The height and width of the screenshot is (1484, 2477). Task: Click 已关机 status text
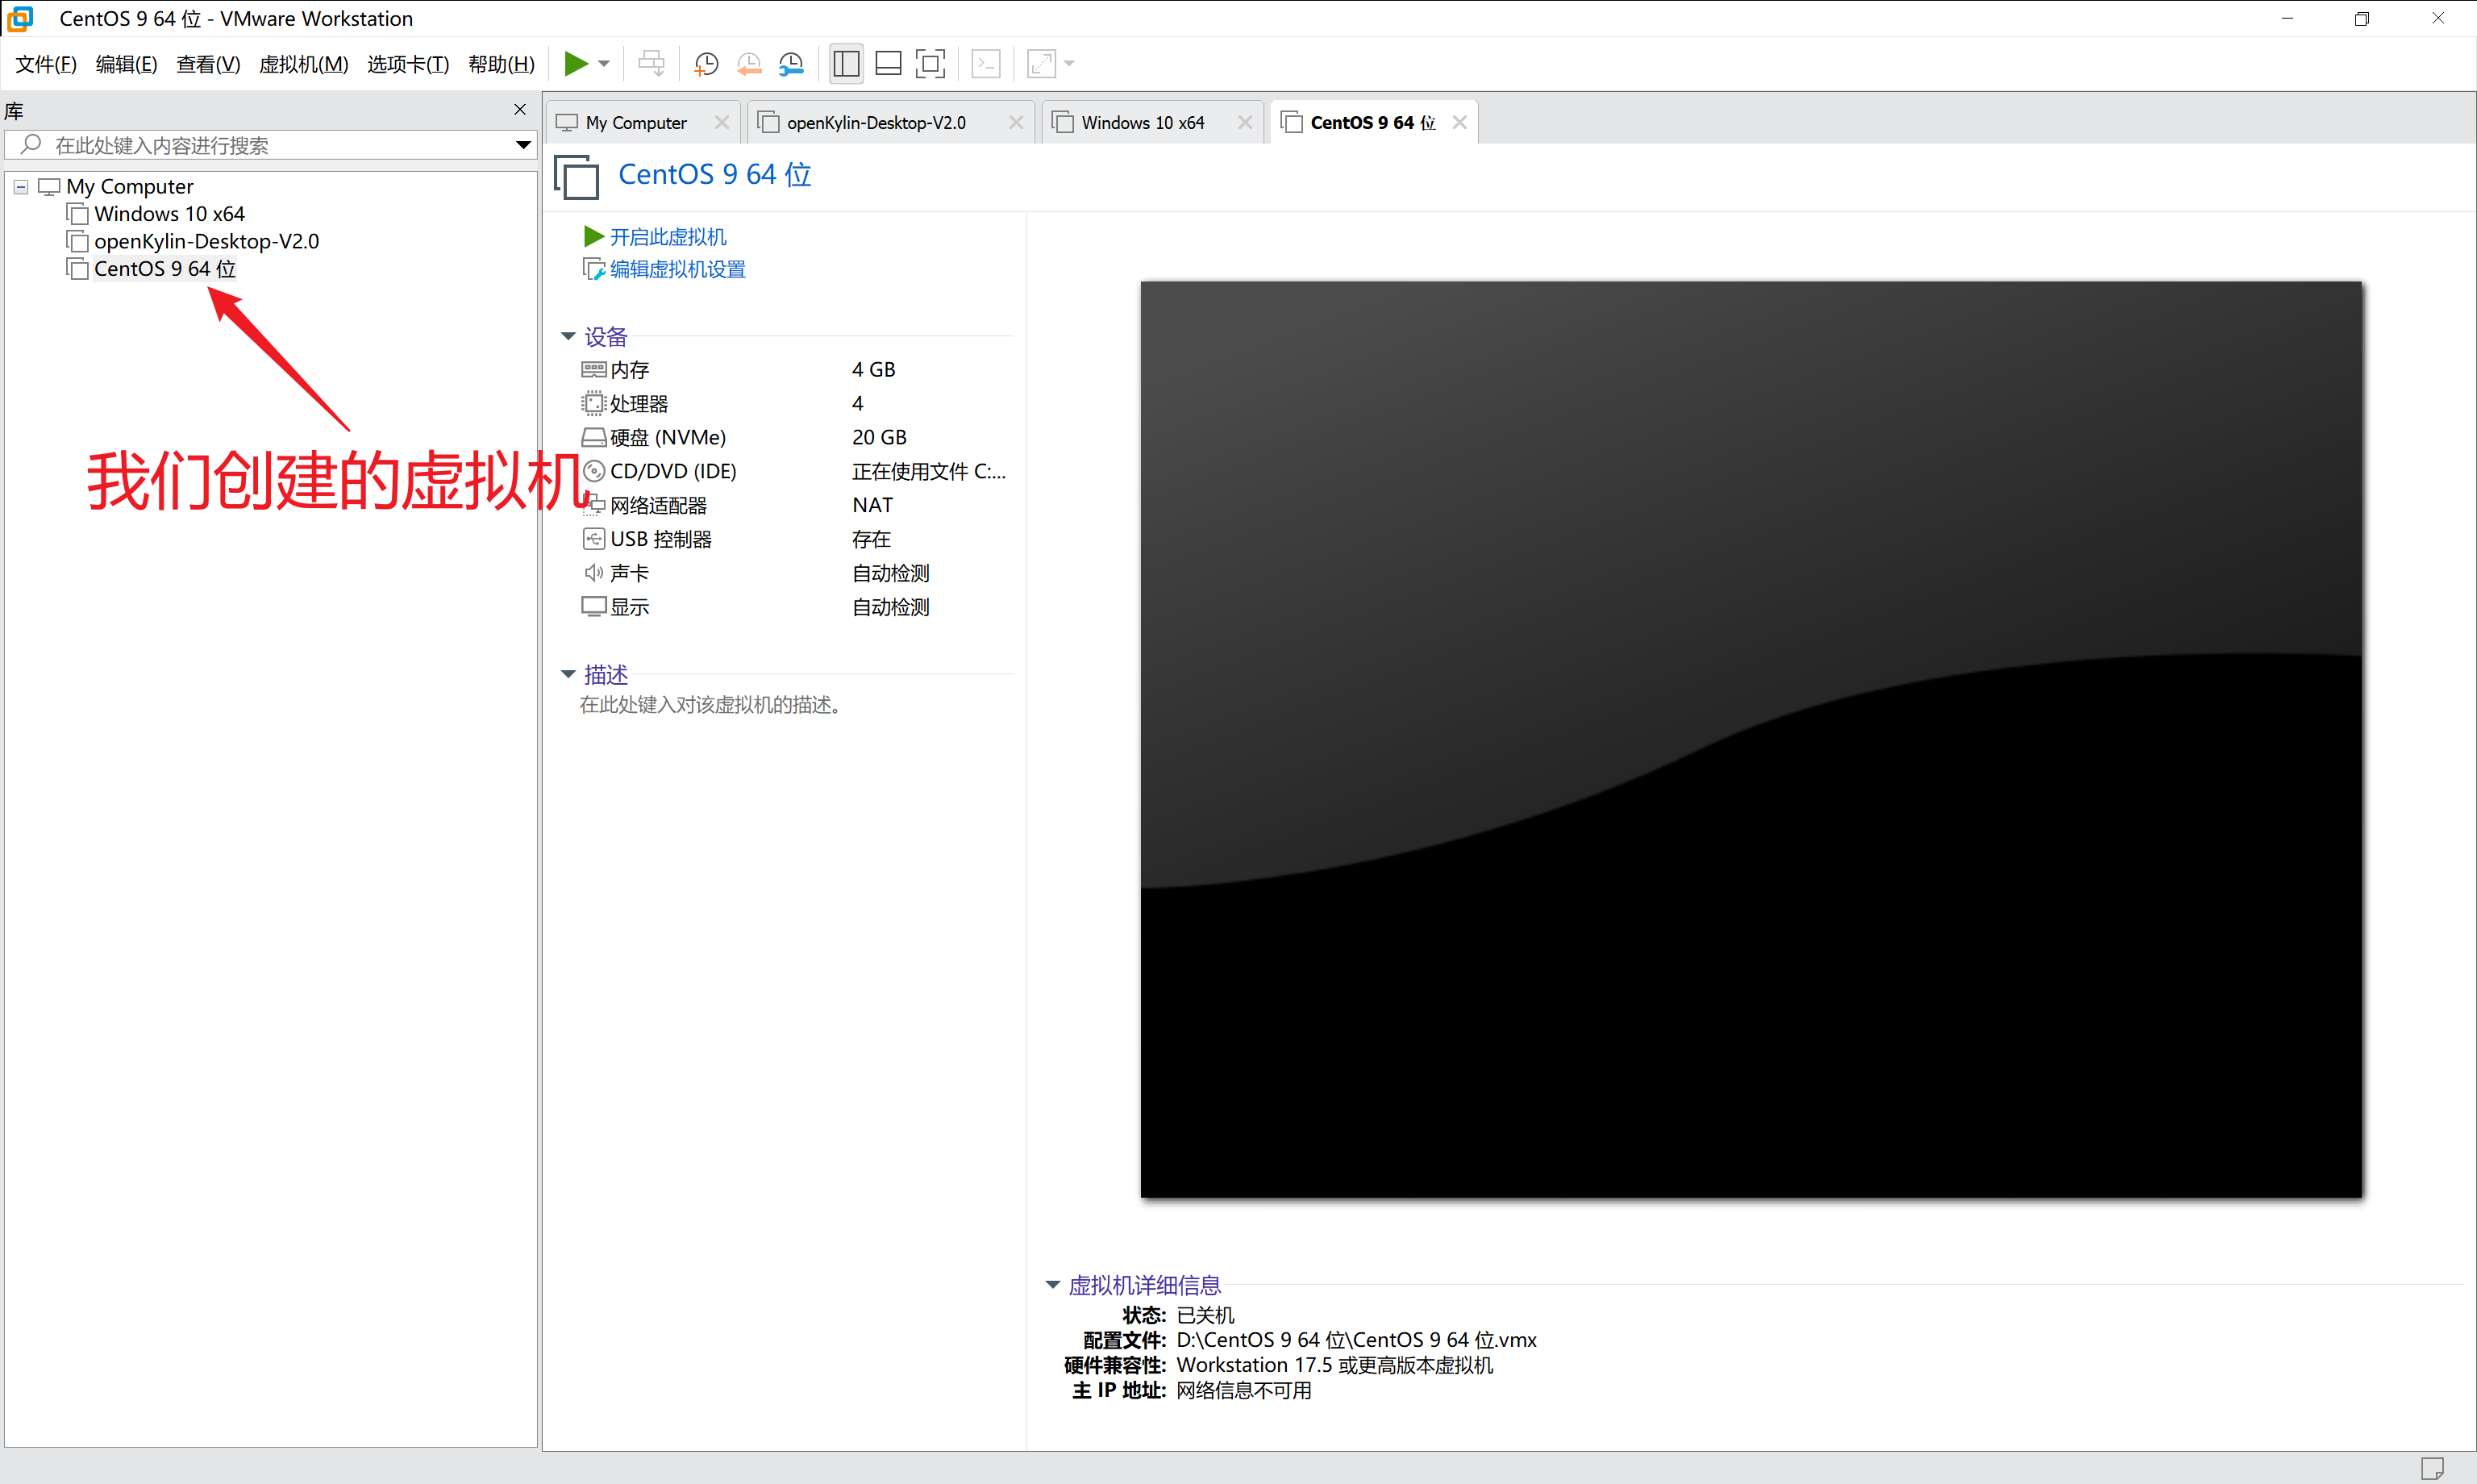click(1205, 1315)
